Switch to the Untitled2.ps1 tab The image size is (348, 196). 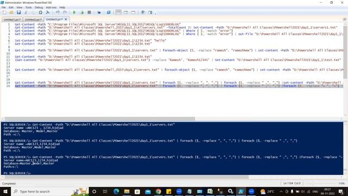(33, 20)
